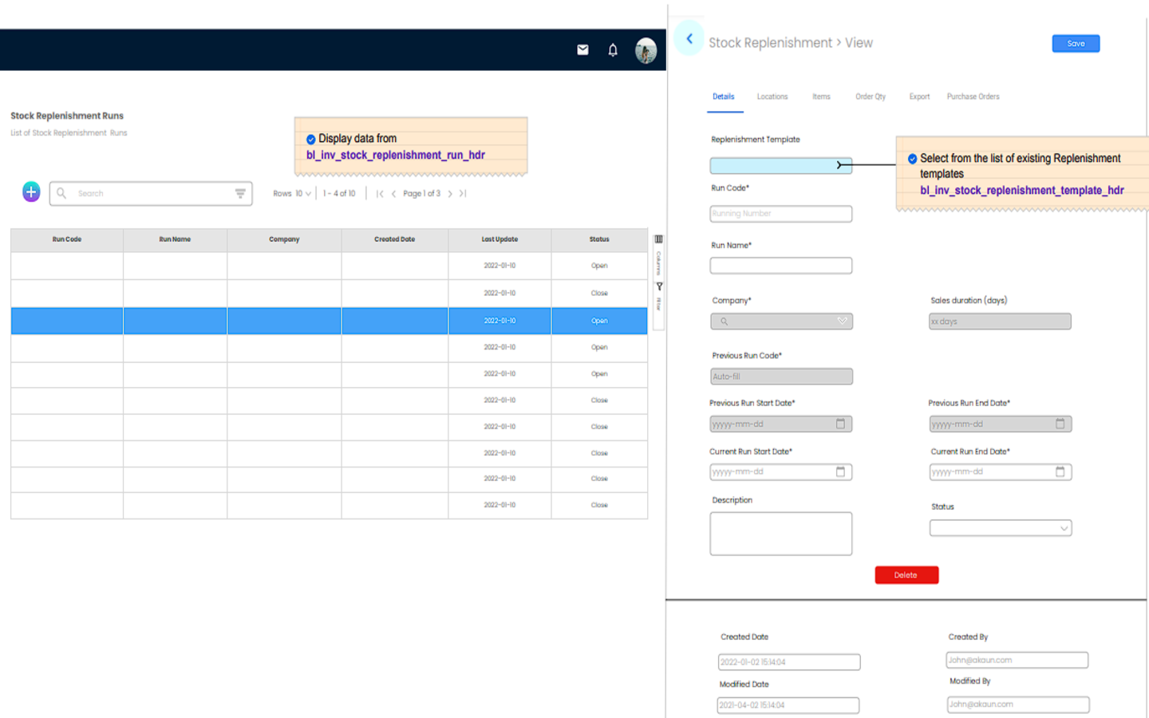This screenshot has height=718, width=1149.
Task: Click the Description text area
Action: pyautogui.click(x=781, y=534)
